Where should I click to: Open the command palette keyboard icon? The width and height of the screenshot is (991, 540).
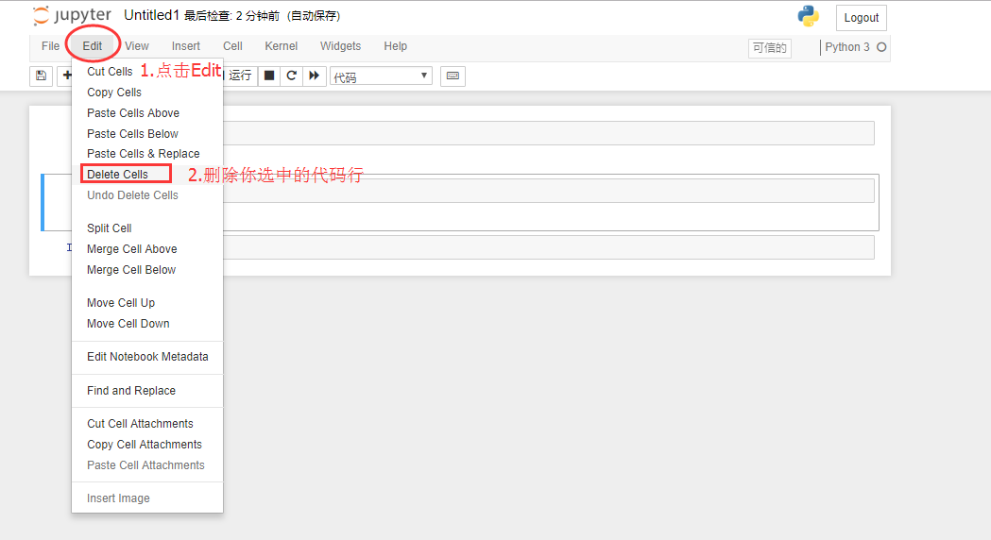pos(453,76)
